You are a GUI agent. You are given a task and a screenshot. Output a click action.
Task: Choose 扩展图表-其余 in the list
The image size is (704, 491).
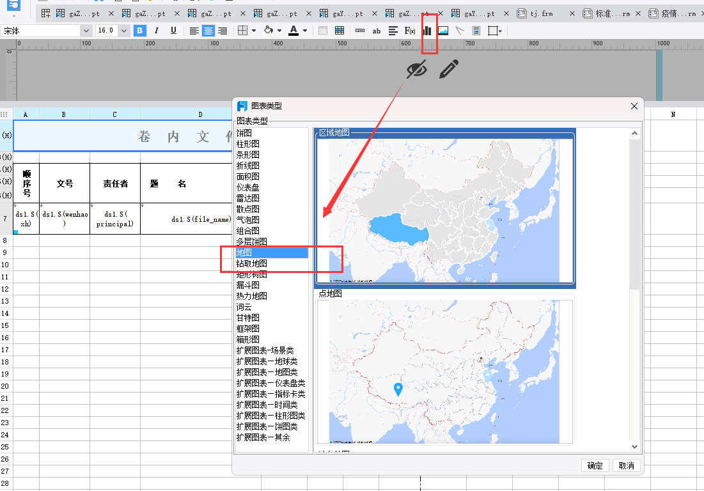263,437
